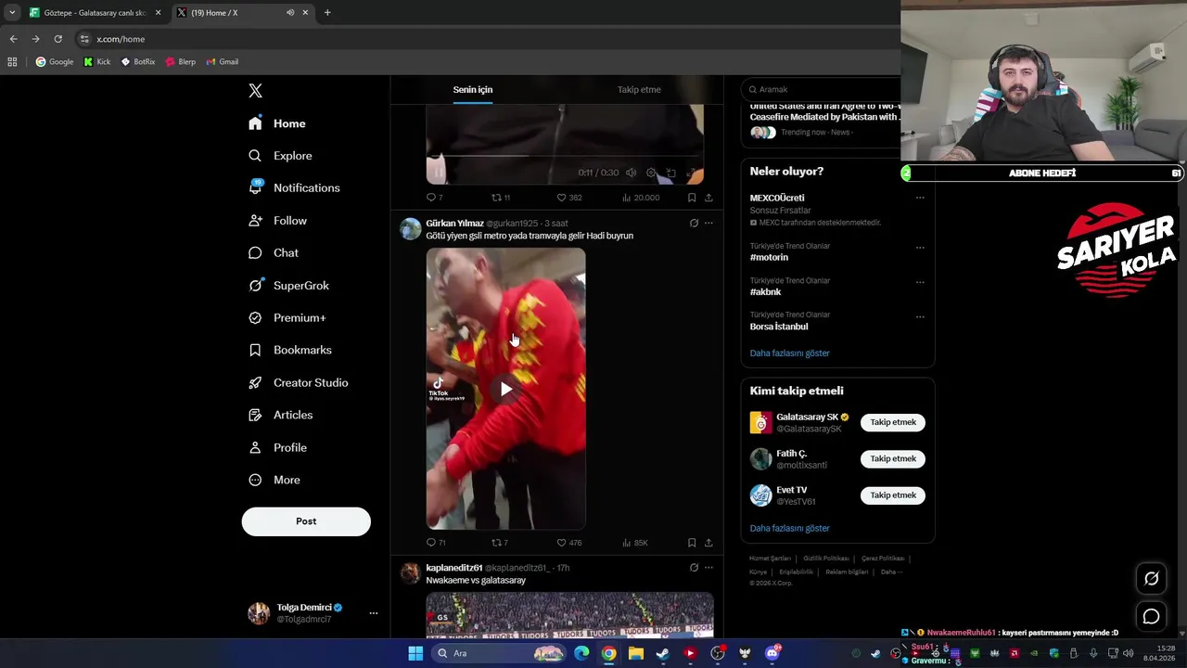Bookmark the post with 20.000 views
1187x668 pixels.
tap(692, 198)
